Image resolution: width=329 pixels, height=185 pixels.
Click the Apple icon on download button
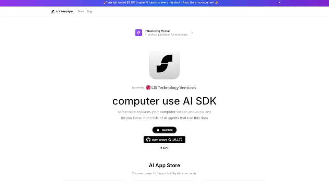click(x=158, y=130)
